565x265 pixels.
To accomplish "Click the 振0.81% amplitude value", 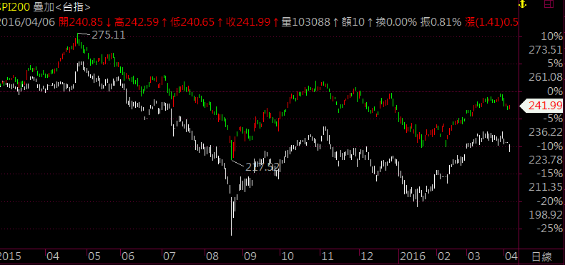I will tap(441, 22).
